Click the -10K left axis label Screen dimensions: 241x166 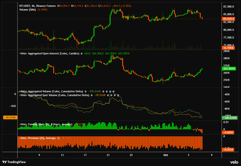13,106
